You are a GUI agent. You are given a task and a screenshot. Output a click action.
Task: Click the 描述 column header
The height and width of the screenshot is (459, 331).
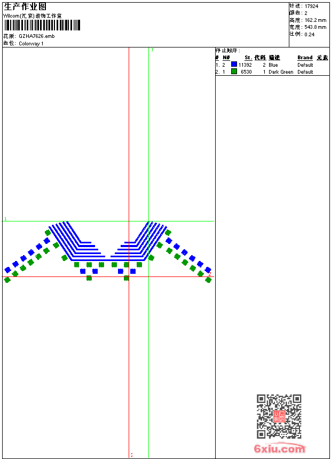pos(274,58)
